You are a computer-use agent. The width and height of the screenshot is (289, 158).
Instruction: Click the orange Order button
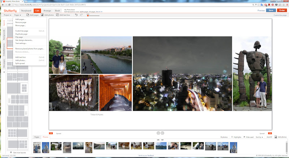[x=282, y=10]
